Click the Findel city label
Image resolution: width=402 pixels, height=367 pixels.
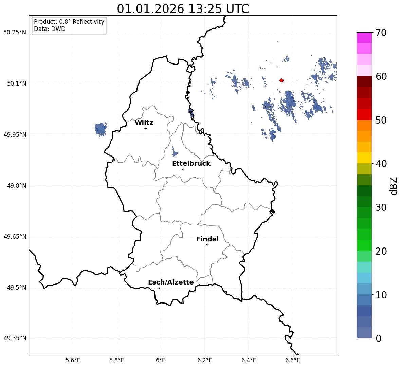coord(207,239)
